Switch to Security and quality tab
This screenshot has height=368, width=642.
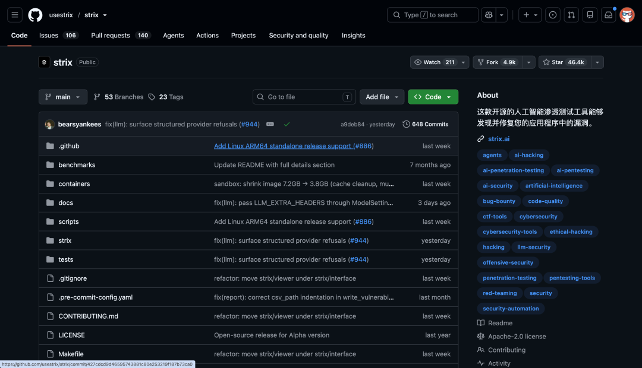(x=298, y=36)
